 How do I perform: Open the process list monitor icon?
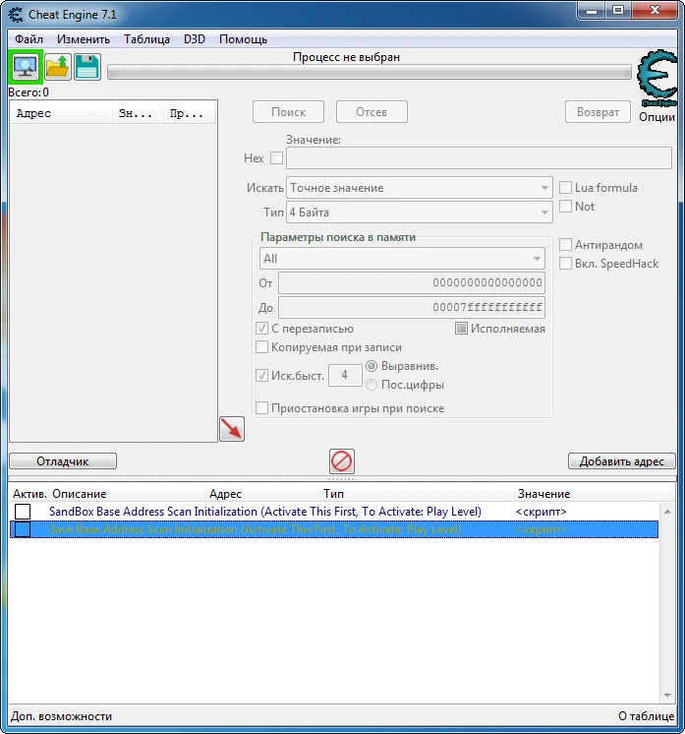pos(26,67)
